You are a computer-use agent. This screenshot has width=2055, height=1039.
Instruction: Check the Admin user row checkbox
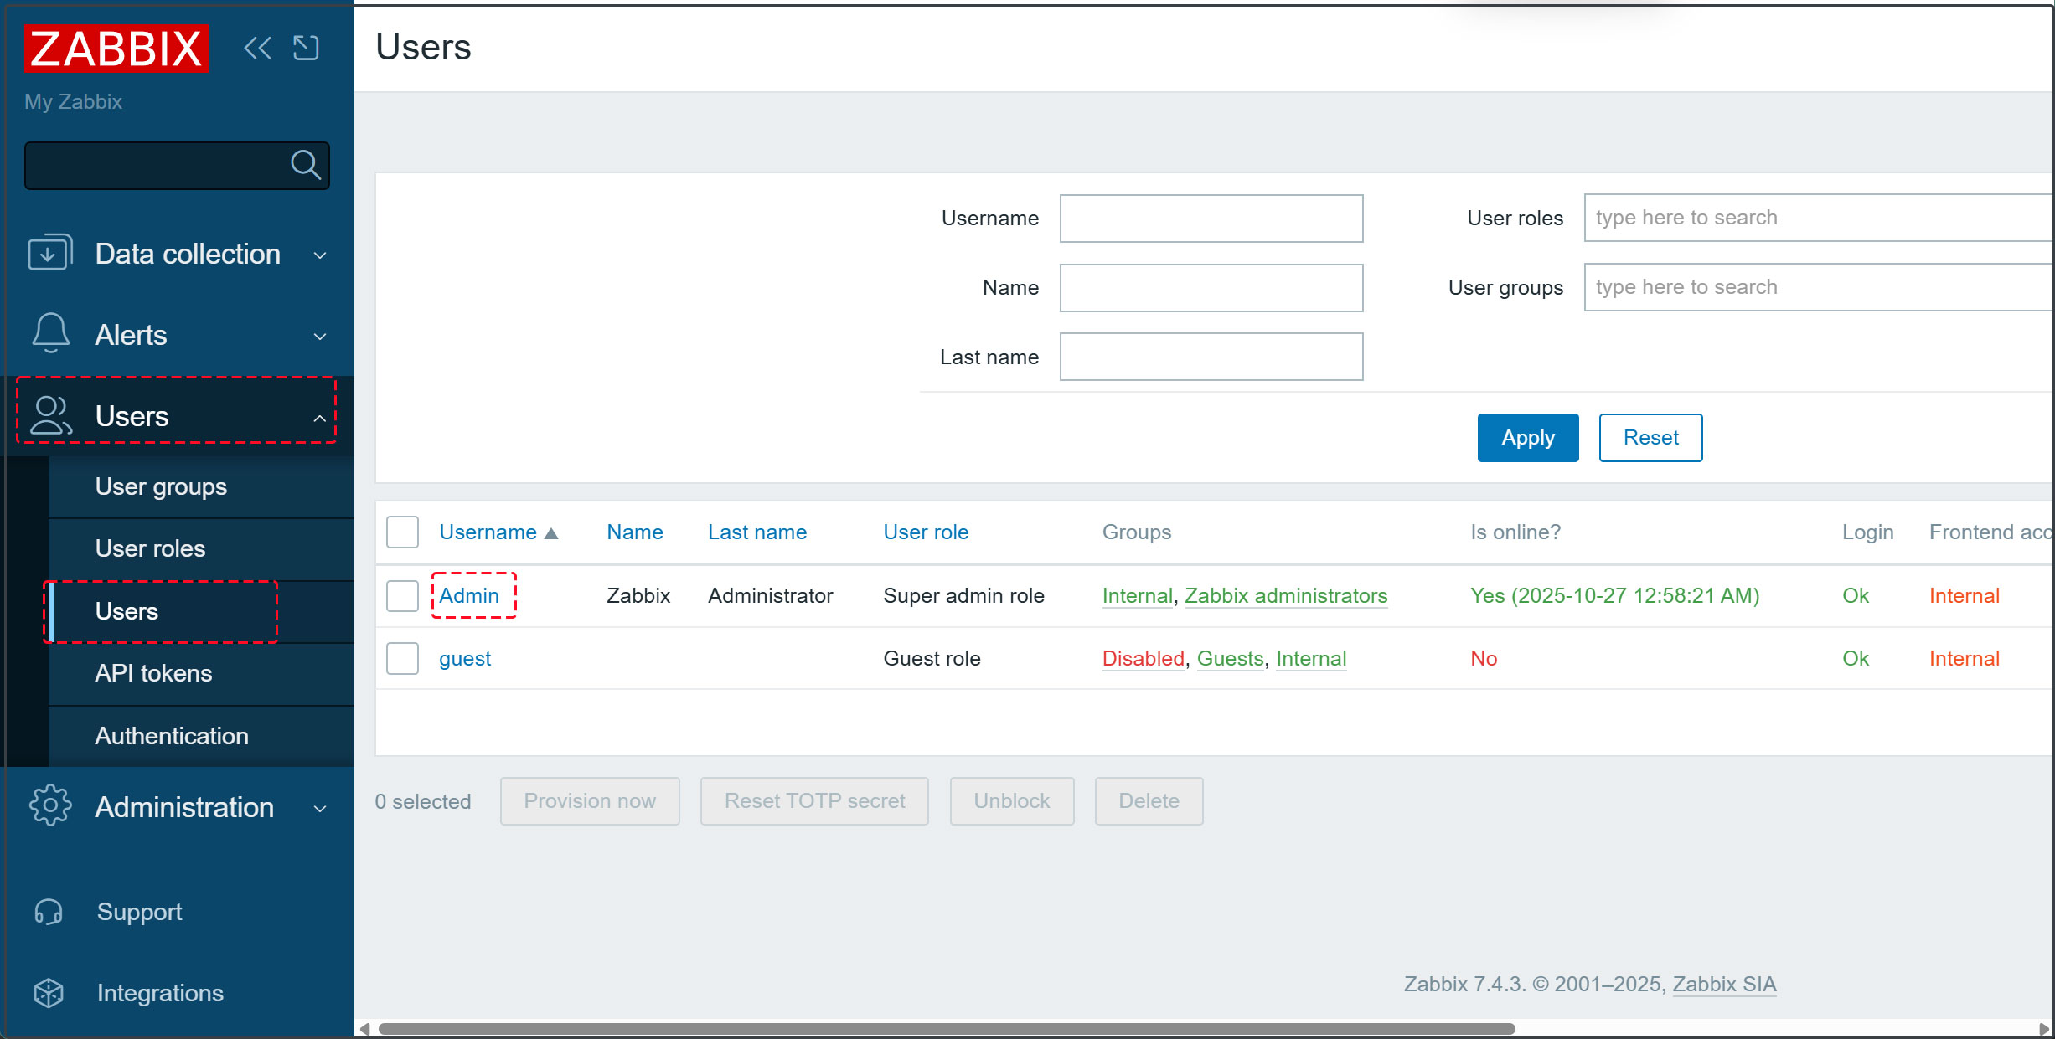tap(402, 595)
